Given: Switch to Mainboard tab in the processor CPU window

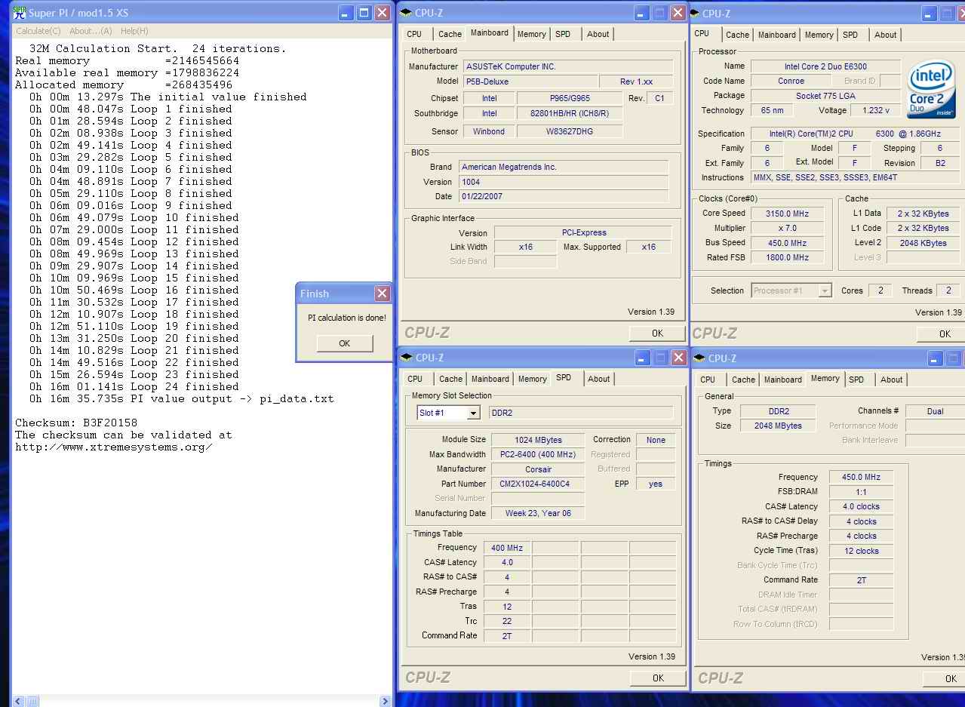Looking at the screenshot, I should pos(777,35).
